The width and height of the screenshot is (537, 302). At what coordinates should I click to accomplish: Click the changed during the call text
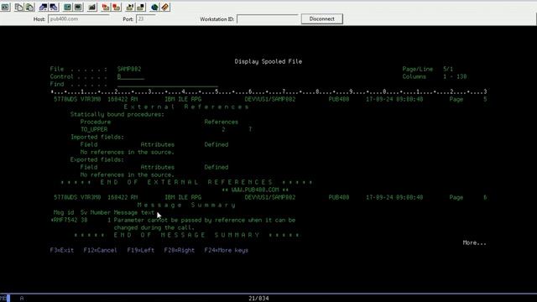pyautogui.click(x=154, y=227)
